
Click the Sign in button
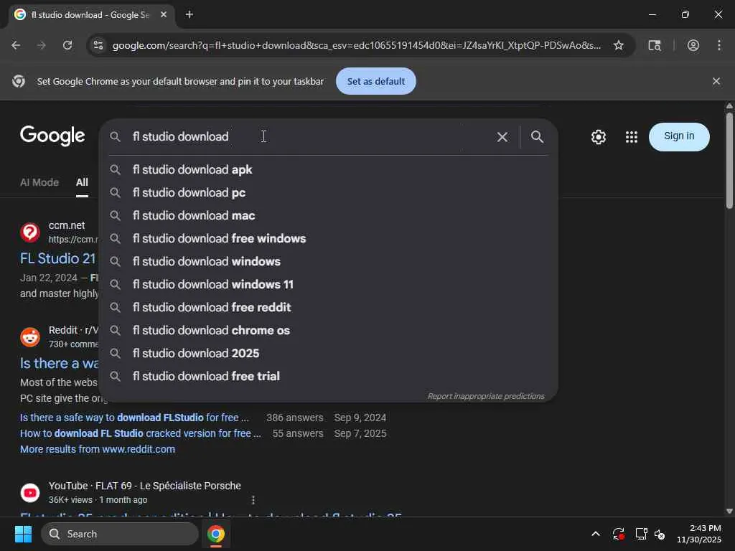[679, 136]
